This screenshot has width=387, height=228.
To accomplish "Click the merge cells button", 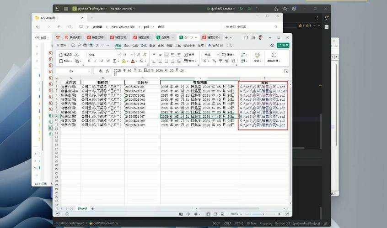I will tap(190, 61).
